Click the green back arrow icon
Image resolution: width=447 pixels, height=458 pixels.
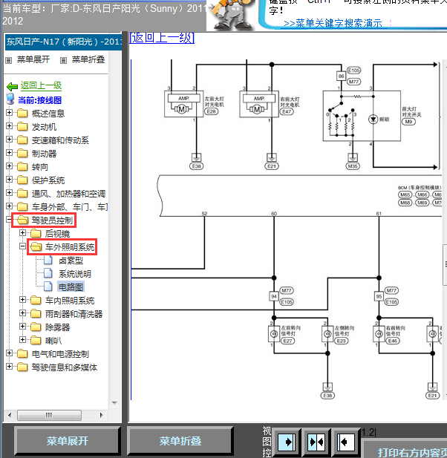pos(13,86)
